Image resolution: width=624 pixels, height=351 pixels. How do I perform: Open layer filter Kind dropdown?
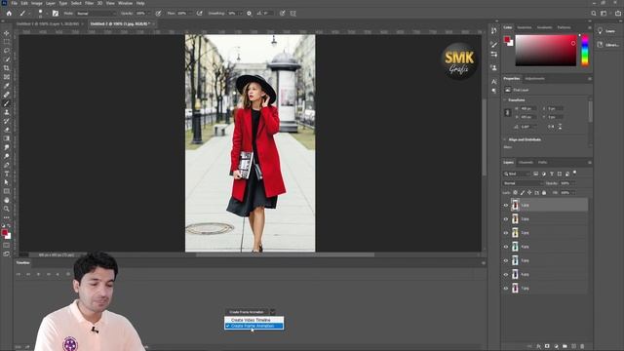coord(517,174)
